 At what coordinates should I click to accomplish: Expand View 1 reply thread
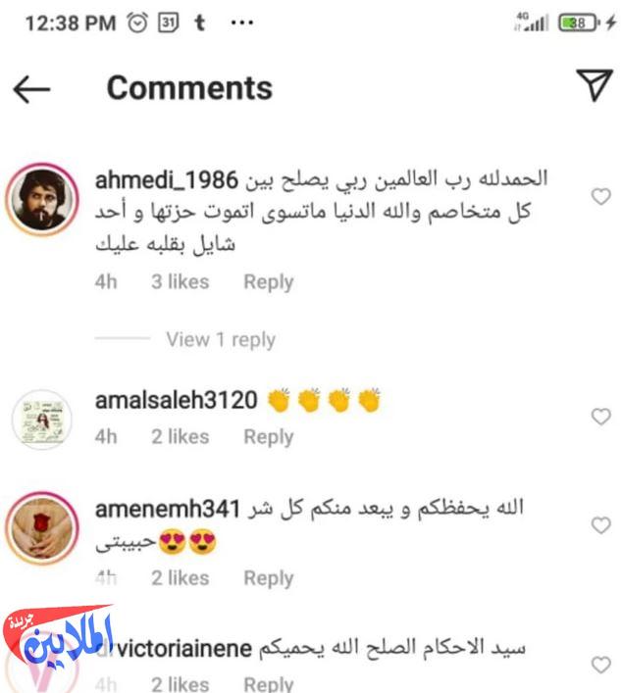point(221,340)
